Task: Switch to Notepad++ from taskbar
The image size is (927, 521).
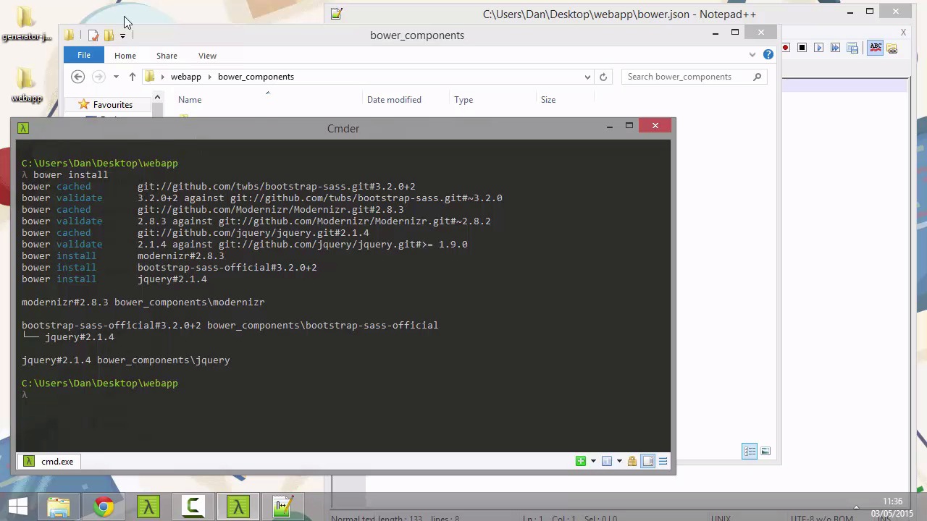Action: point(283,507)
